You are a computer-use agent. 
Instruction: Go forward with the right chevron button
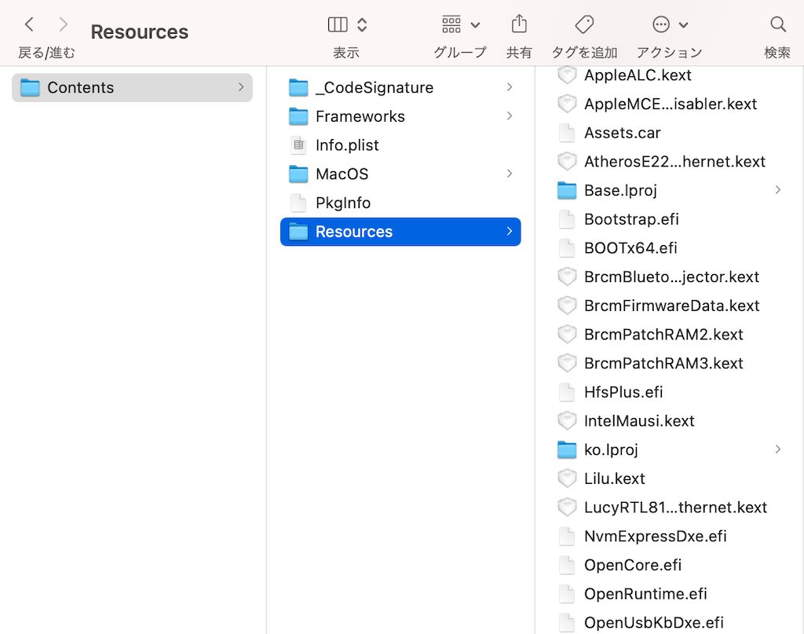coord(63,24)
